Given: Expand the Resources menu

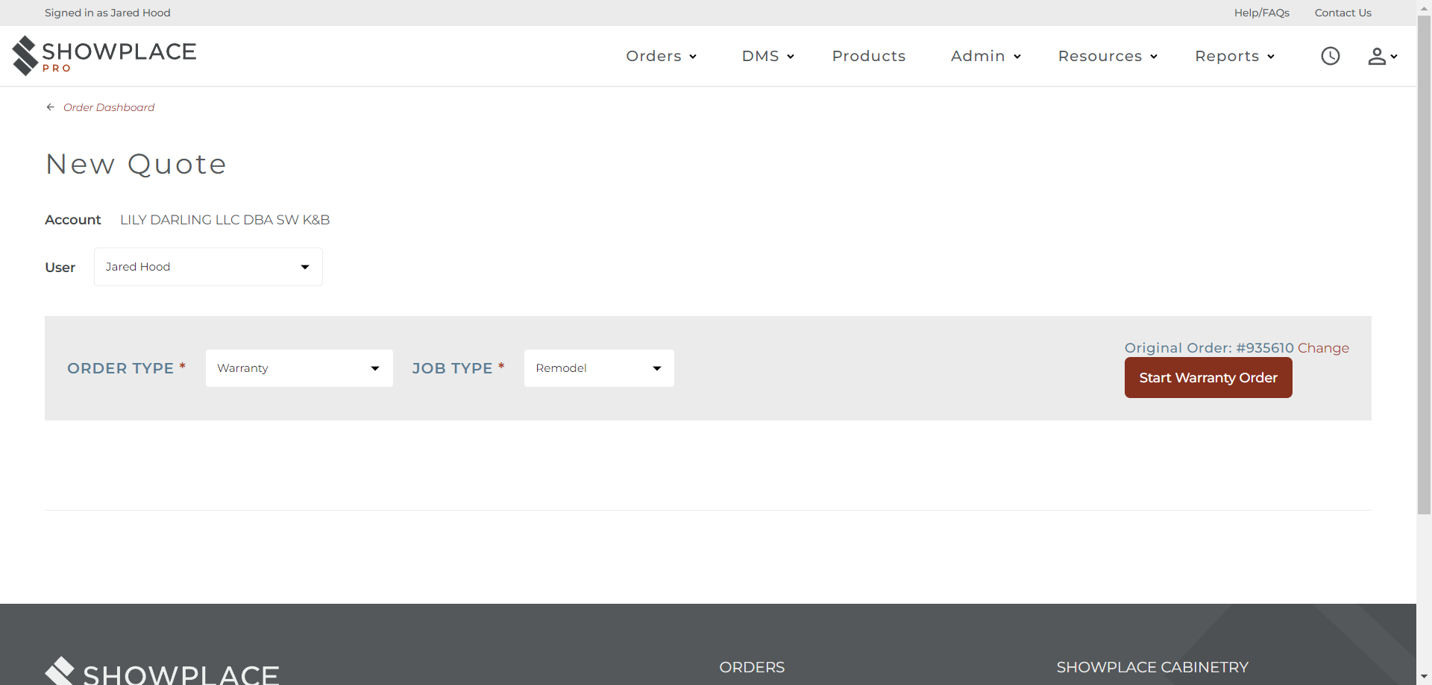Looking at the screenshot, I should click(1108, 56).
